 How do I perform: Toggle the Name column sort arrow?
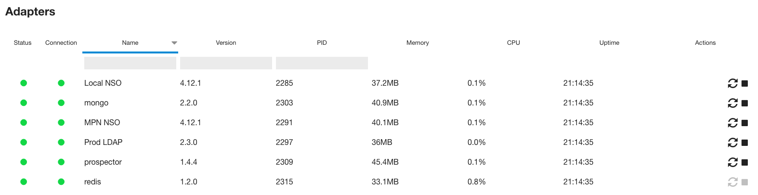[x=174, y=43]
